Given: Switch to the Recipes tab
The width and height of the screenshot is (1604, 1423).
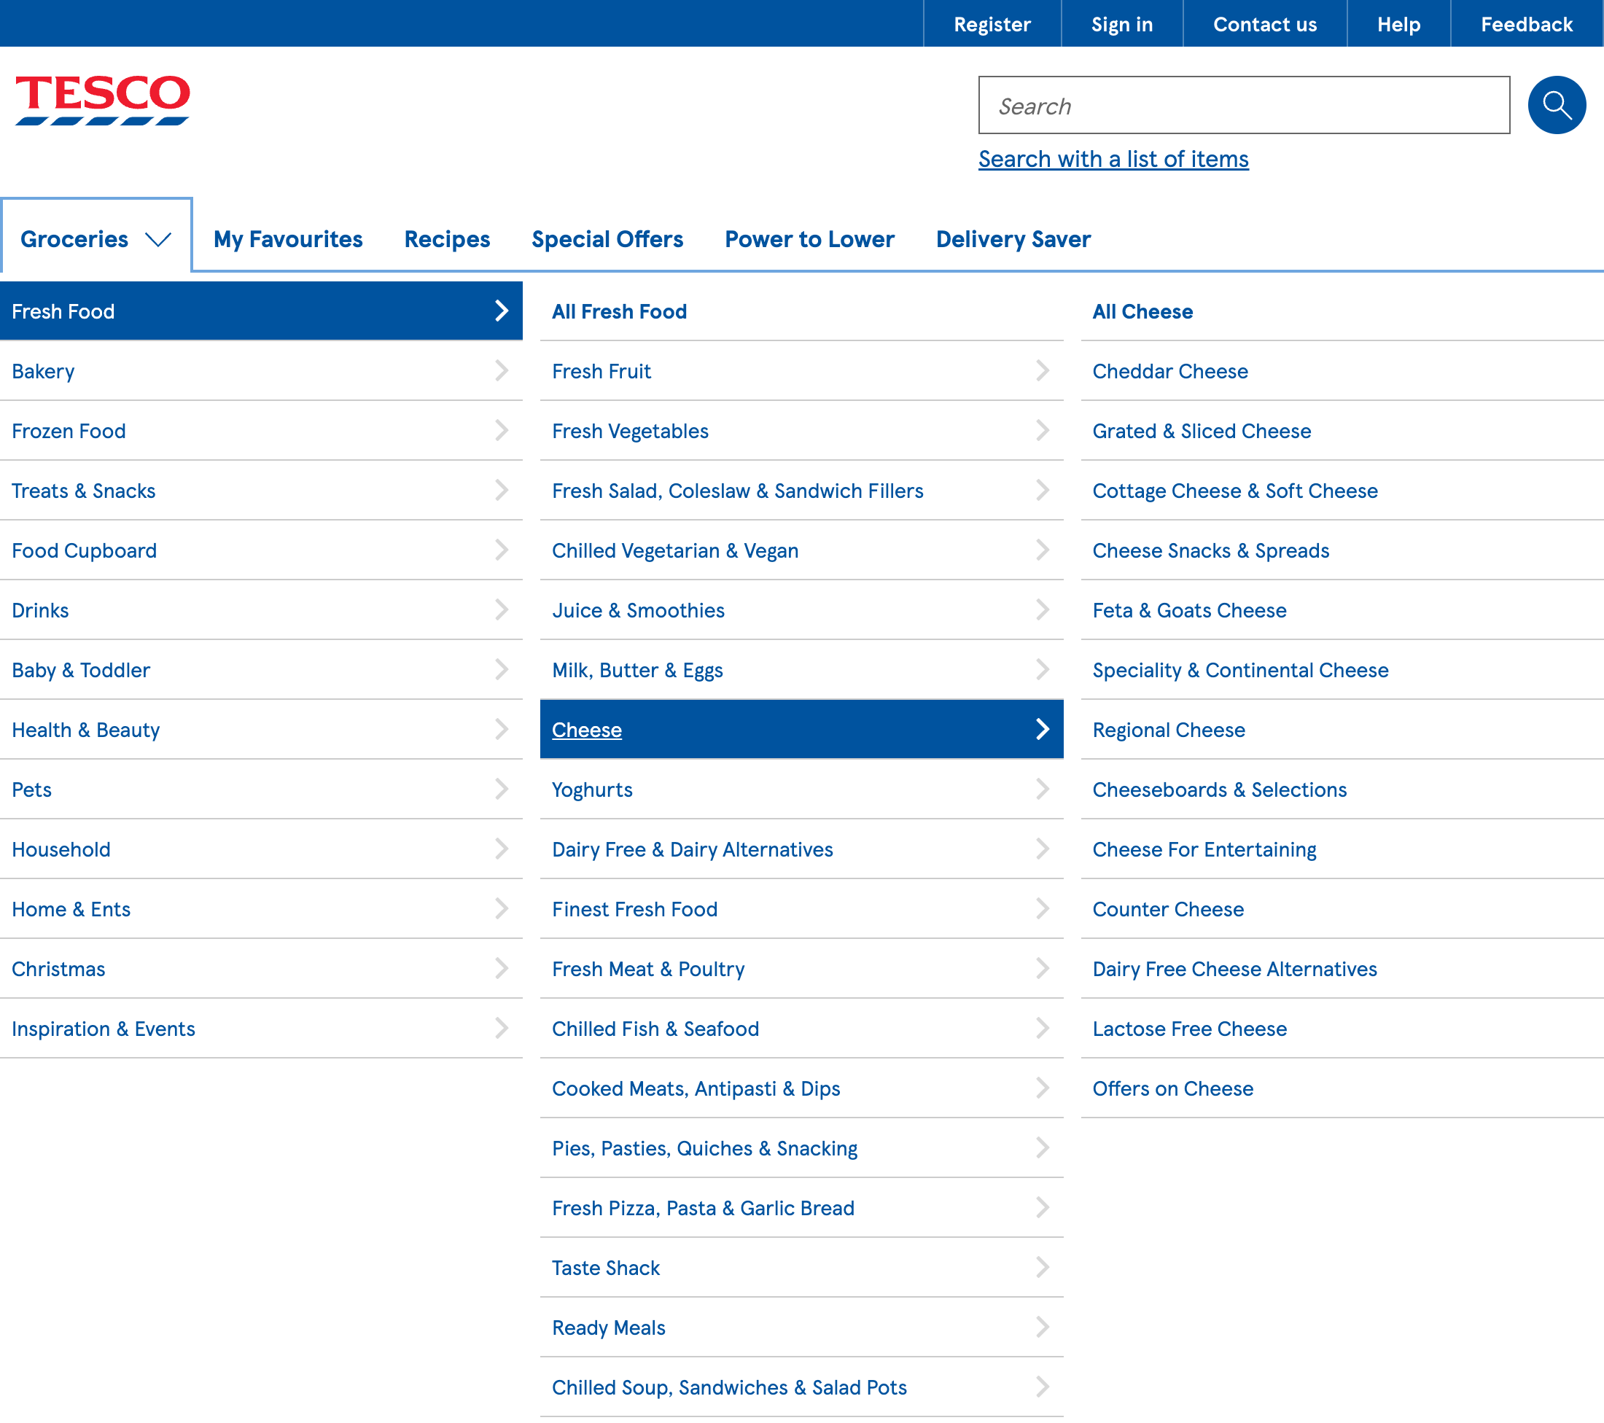Looking at the screenshot, I should pyautogui.click(x=446, y=239).
